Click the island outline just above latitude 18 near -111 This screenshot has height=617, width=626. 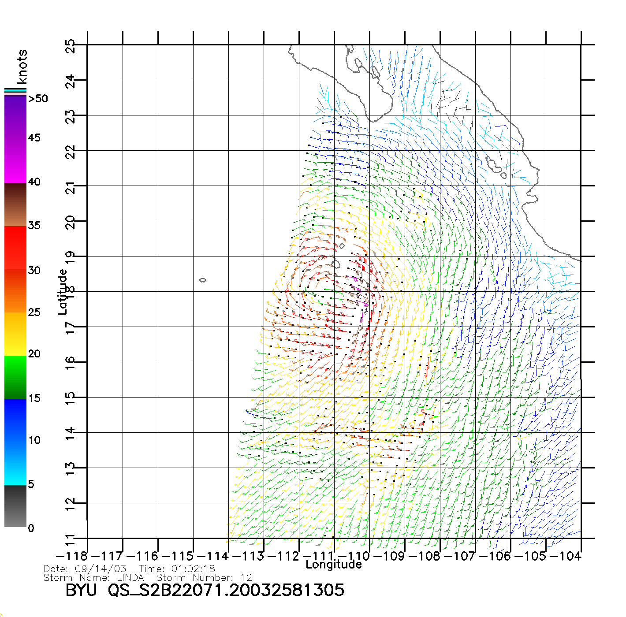336,264
